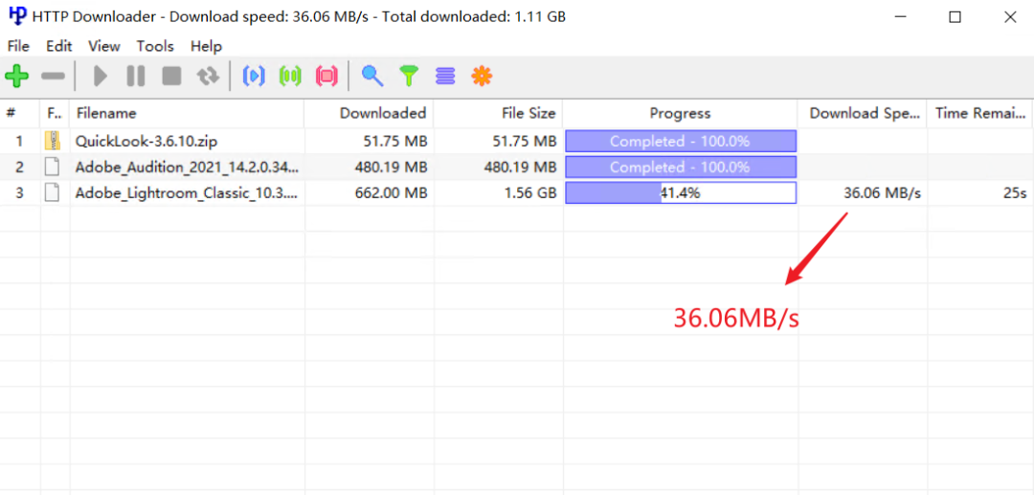This screenshot has height=495, width=1034.
Task: Click the 480.19 MB downloaded value
Action: pyautogui.click(x=391, y=168)
